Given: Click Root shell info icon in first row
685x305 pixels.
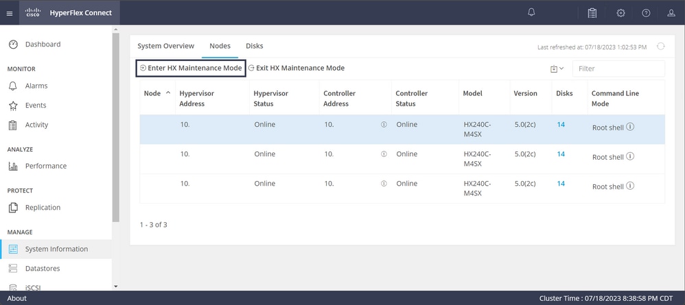Looking at the screenshot, I should (630, 127).
